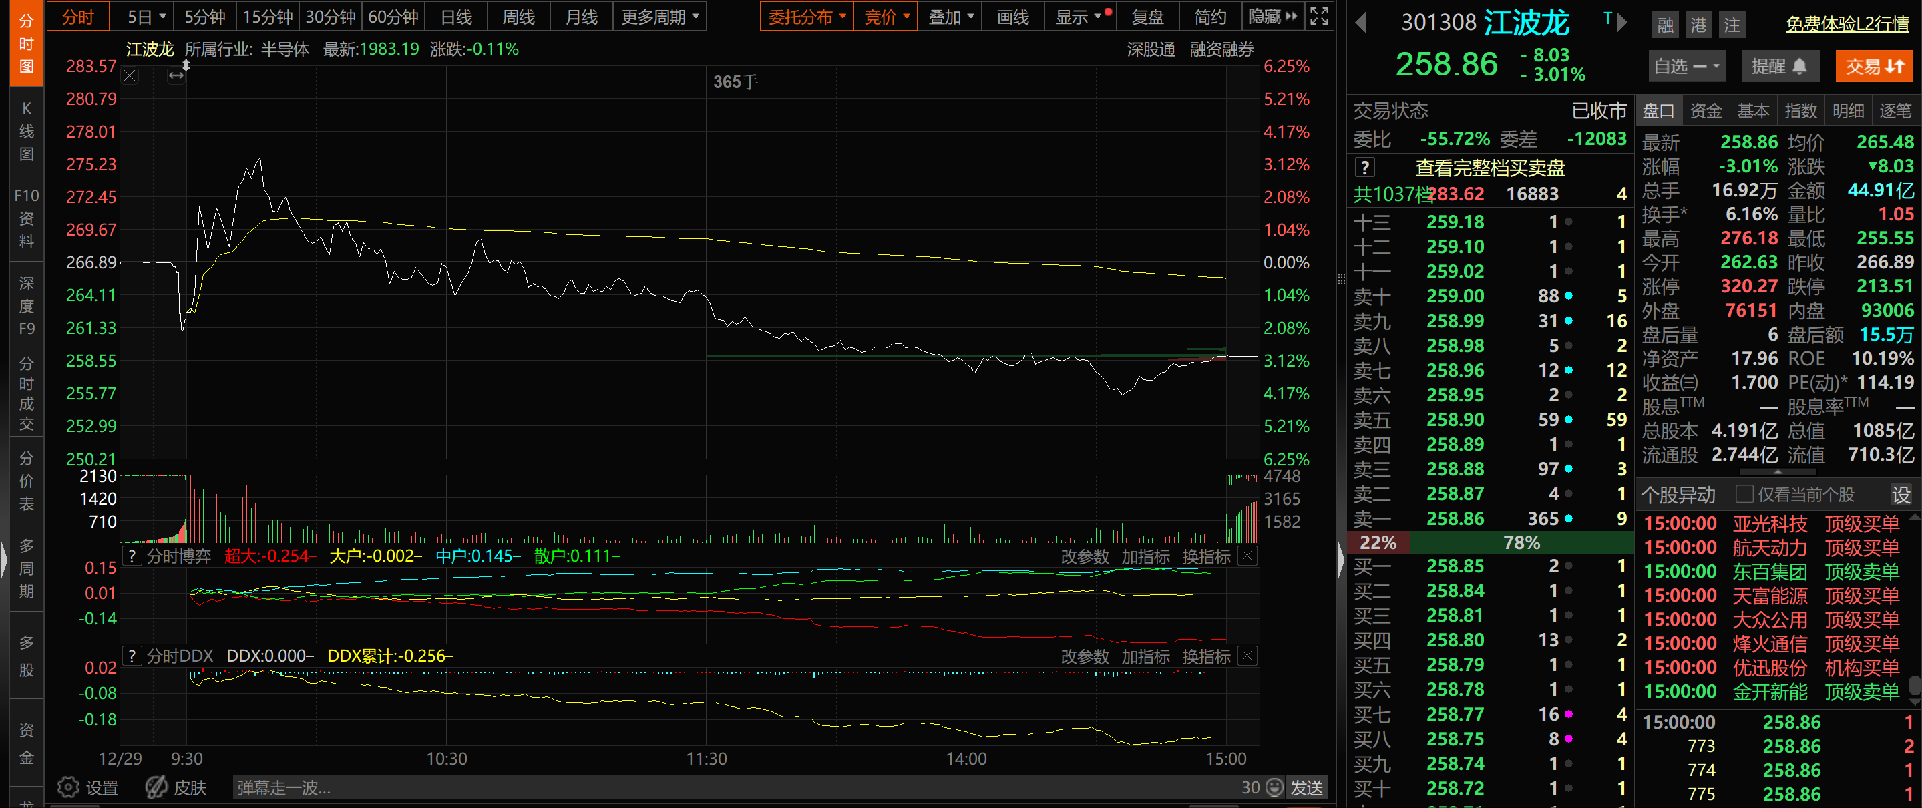Select the 资金 tab in right panel
This screenshot has height=808, width=1922.
[x=1705, y=110]
